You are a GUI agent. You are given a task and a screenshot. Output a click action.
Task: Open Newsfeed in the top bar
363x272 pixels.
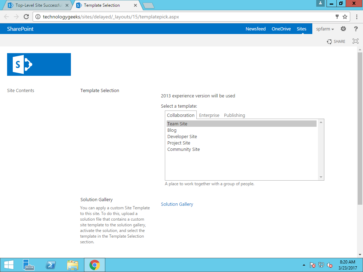[x=256, y=29]
